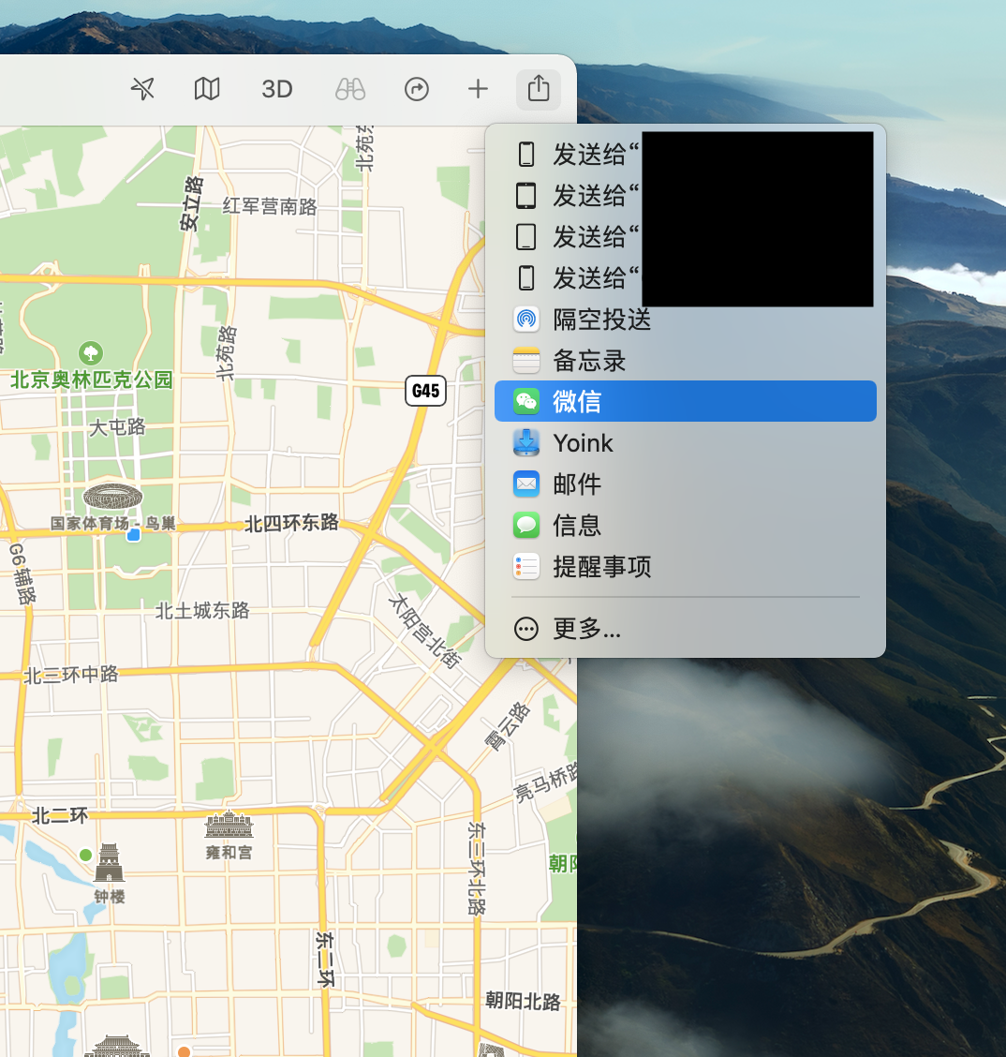
Task: Share via 邮件 (Mail) option
Action: coord(577,484)
